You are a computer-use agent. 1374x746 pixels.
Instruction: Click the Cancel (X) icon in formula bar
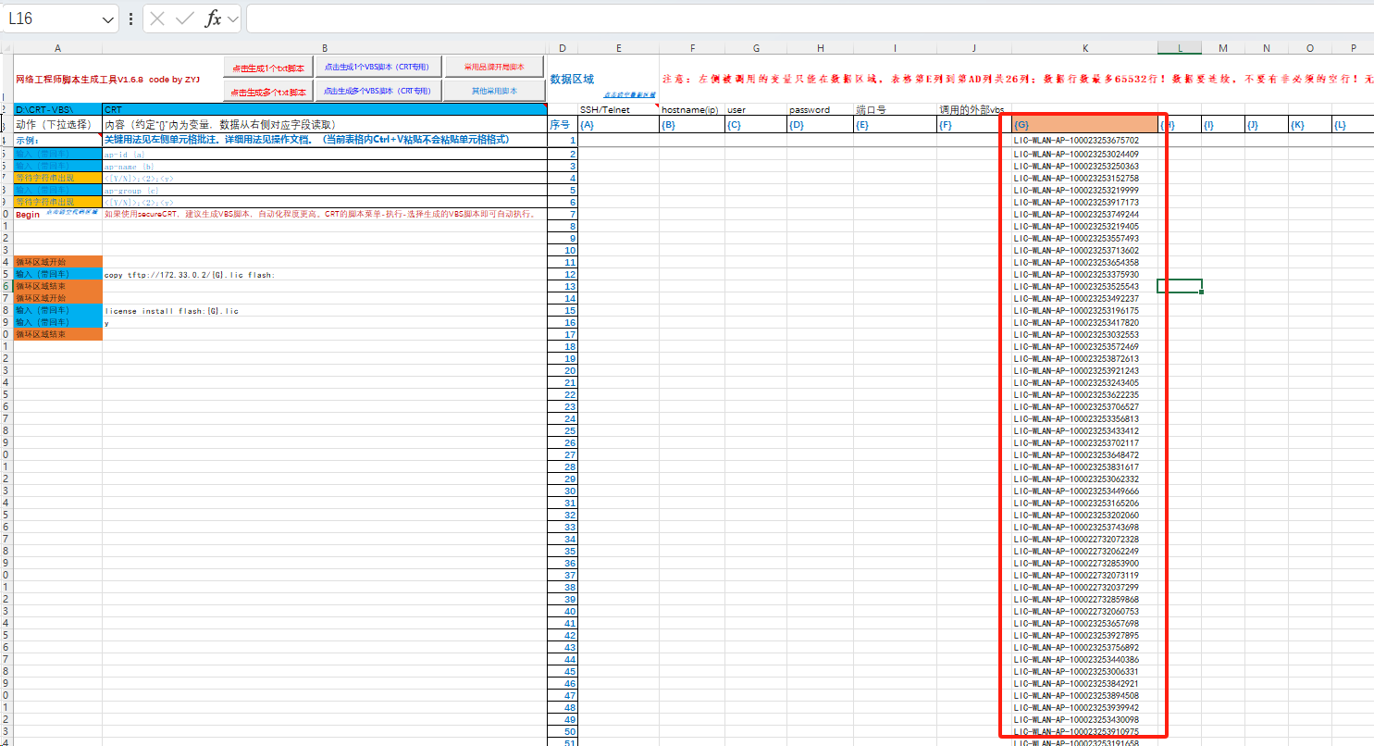coord(158,19)
